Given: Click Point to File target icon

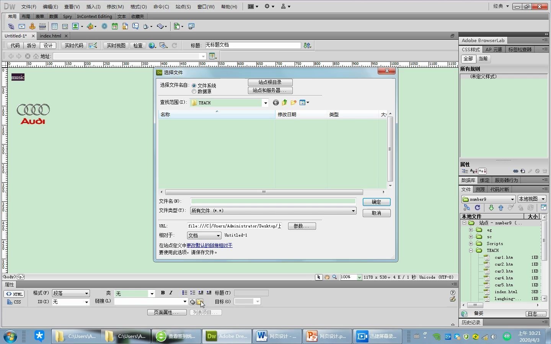Looking at the screenshot, I should click(192, 302).
